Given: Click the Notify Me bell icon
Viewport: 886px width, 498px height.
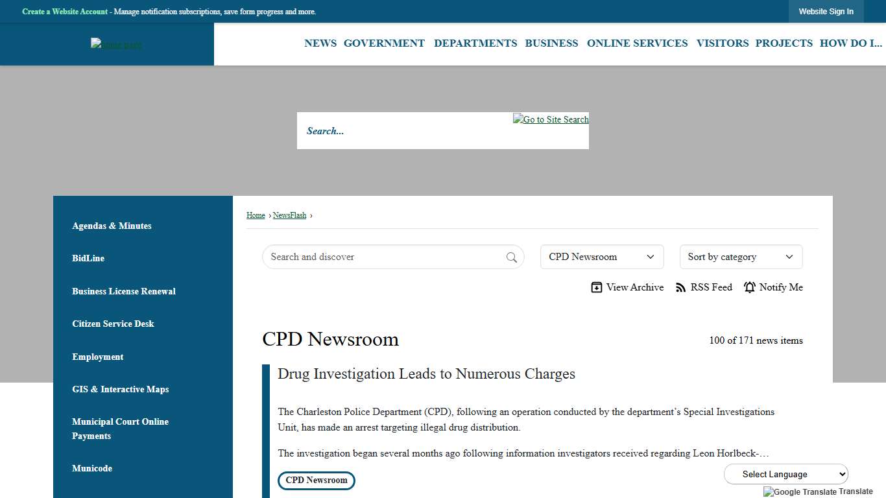Looking at the screenshot, I should 750,287.
